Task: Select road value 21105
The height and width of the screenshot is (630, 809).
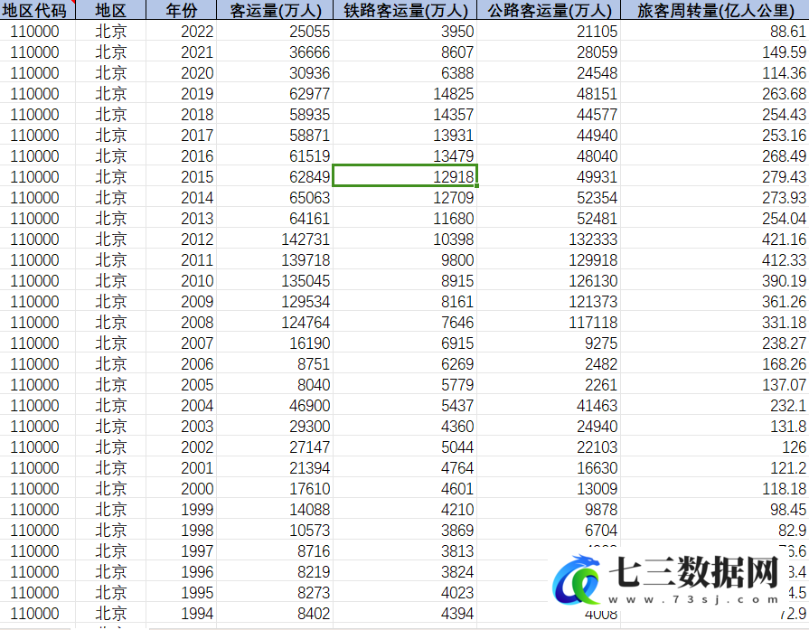Action: [549, 31]
